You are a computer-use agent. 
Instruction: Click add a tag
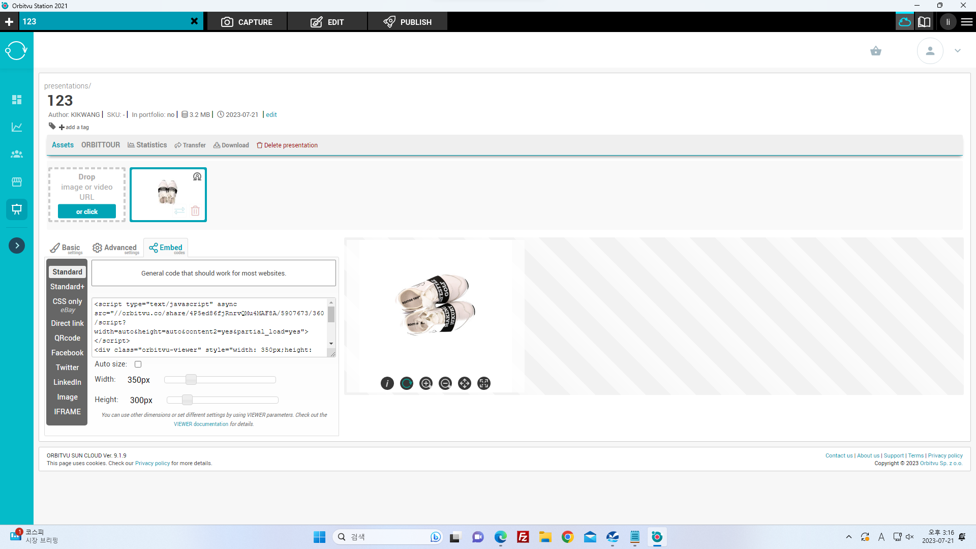point(74,127)
